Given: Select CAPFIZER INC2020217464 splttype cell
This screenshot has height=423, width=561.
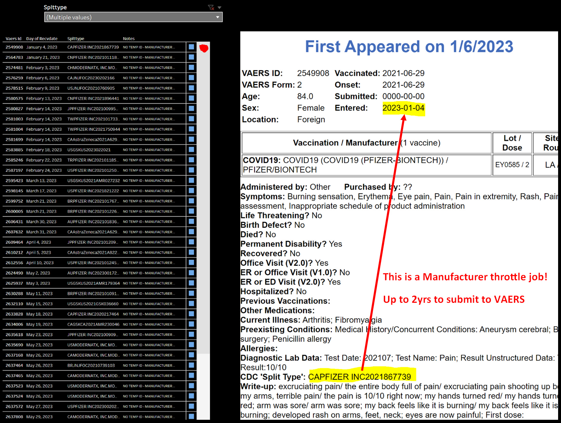Looking at the screenshot, I should pyautogui.click(x=93, y=314).
